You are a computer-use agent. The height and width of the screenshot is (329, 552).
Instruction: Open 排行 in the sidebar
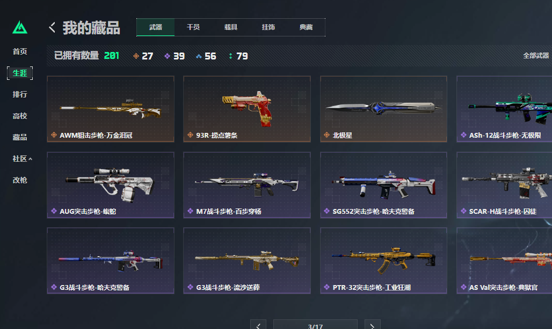[x=20, y=94]
